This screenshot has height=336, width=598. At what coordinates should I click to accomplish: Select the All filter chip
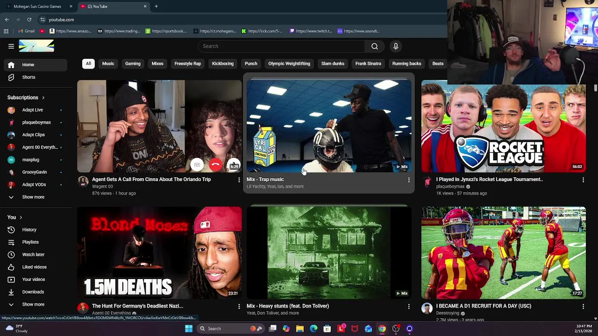pyautogui.click(x=88, y=63)
